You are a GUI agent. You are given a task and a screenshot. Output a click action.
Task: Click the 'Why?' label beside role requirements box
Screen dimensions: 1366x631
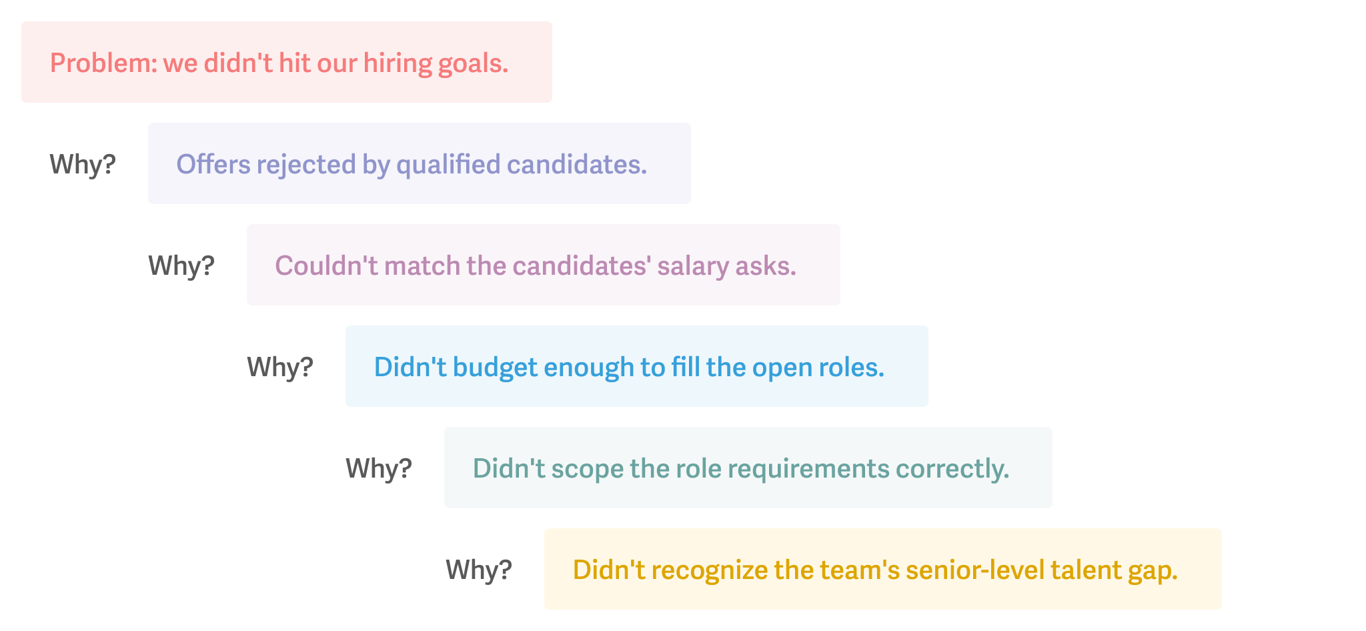(x=379, y=468)
